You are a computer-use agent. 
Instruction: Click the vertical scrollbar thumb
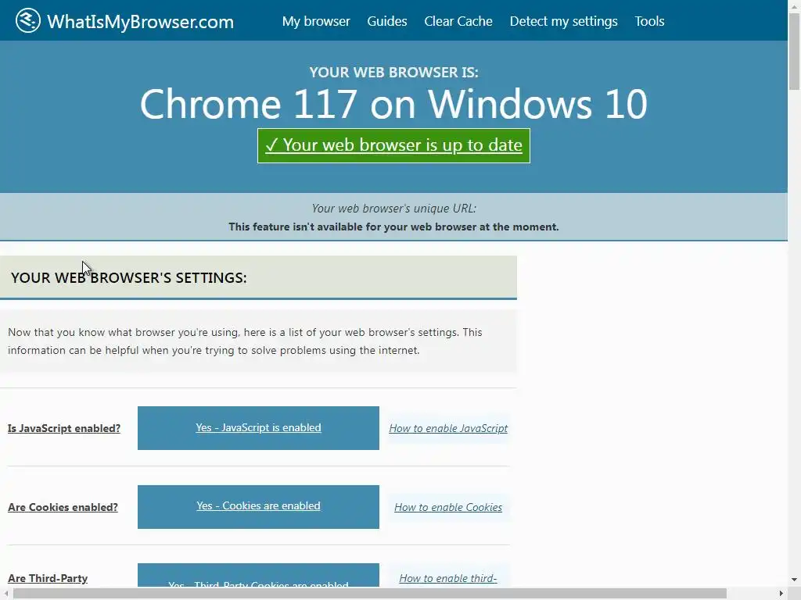(795, 51)
